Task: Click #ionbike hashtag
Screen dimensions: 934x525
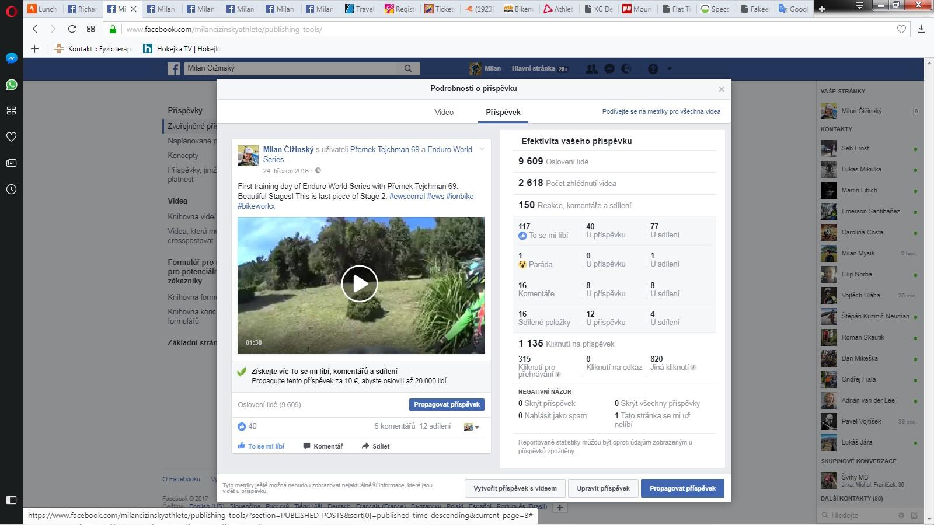Action: click(x=460, y=196)
